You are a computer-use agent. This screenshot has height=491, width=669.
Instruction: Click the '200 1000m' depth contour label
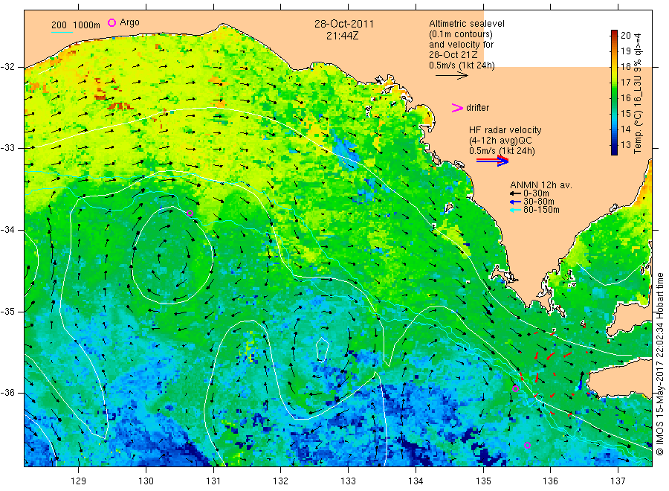point(76,25)
